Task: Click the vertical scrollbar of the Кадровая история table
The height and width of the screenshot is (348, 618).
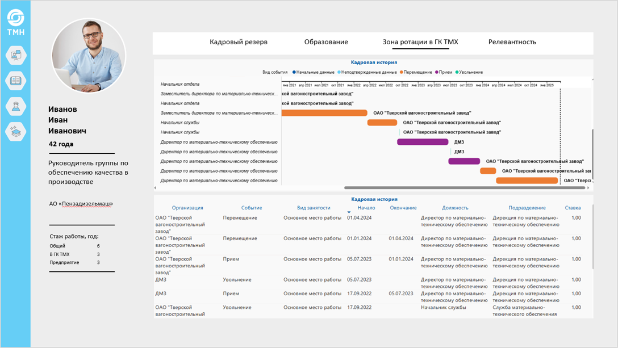Action: tap(592, 237)
